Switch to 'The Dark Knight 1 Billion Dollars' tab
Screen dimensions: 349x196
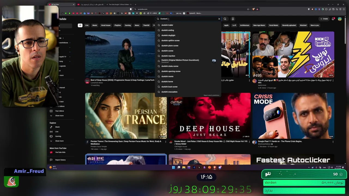pos(119,4)
